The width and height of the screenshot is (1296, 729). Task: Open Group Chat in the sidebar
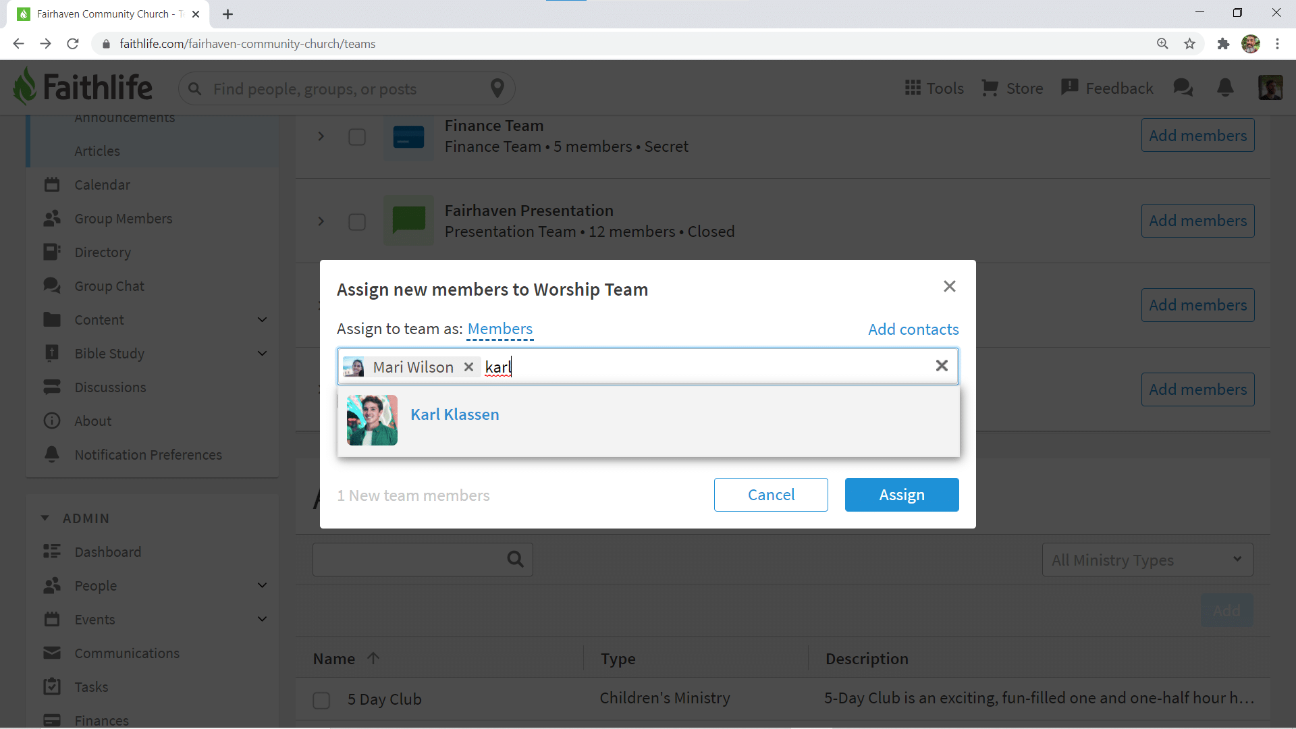(109, 286)
